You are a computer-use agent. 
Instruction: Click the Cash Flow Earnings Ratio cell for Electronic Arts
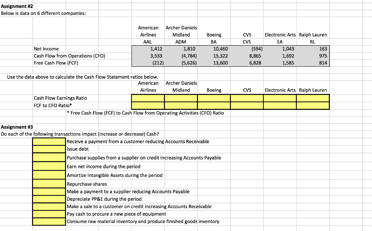point(280,98)
